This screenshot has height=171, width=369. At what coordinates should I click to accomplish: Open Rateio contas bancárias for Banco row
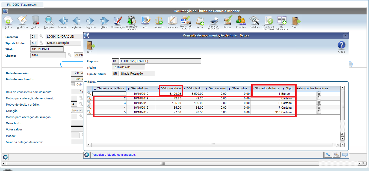coord(319,93)
